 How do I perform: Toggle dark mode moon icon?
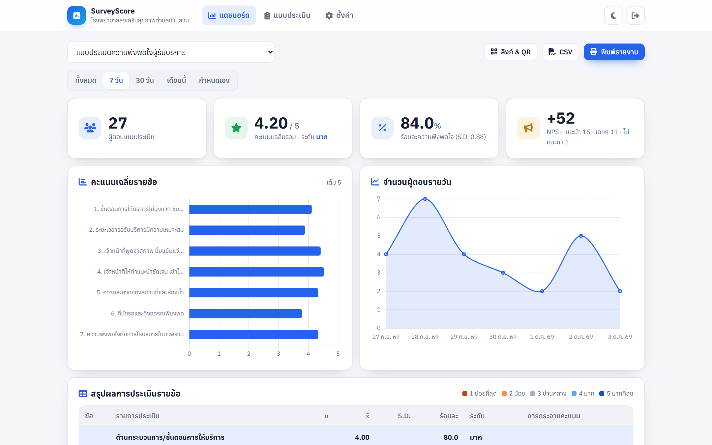tap(613, 15)
